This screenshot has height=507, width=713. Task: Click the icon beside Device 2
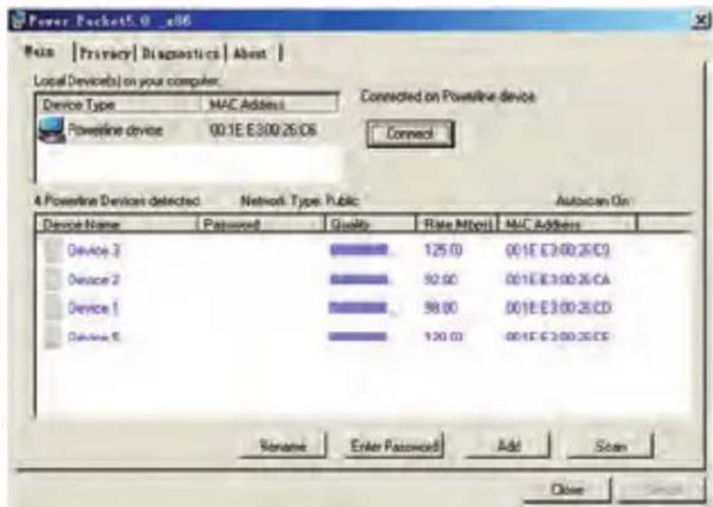click(x=54, y=279)
